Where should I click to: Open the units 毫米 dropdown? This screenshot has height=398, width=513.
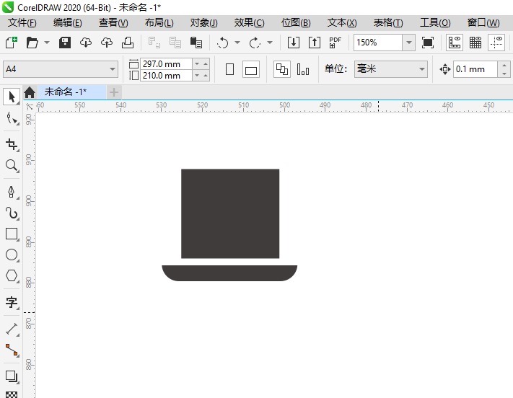coord(391,69)
